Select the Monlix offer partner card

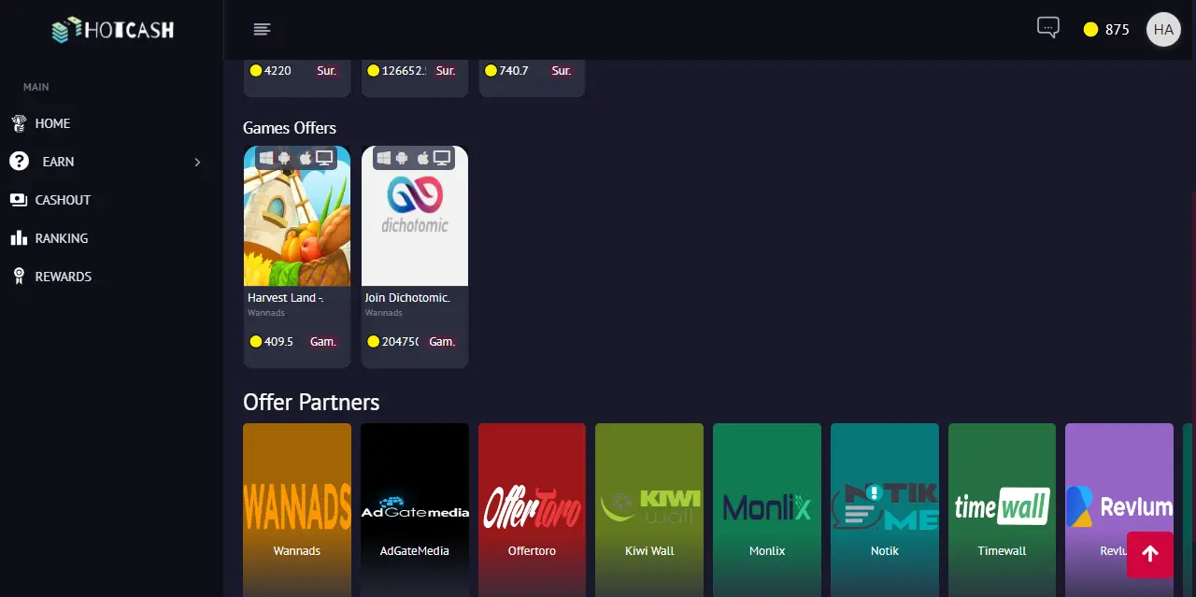[x=767, y=509]
